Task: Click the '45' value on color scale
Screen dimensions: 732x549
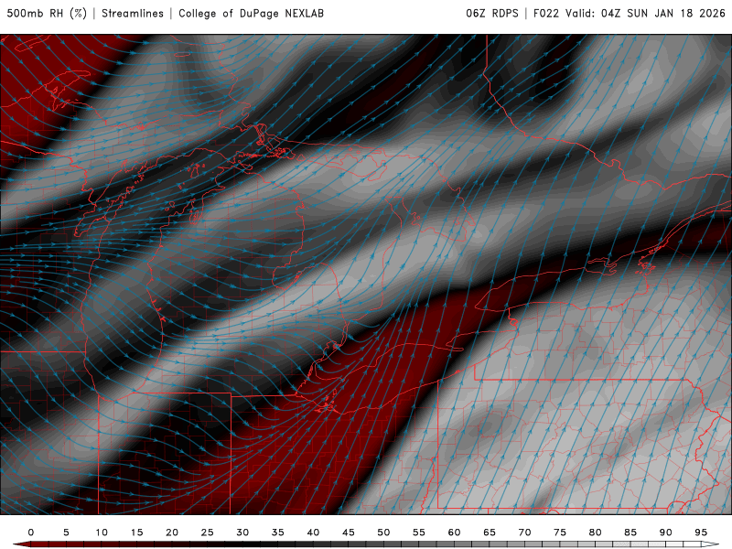Action: [x=349, y=533]
